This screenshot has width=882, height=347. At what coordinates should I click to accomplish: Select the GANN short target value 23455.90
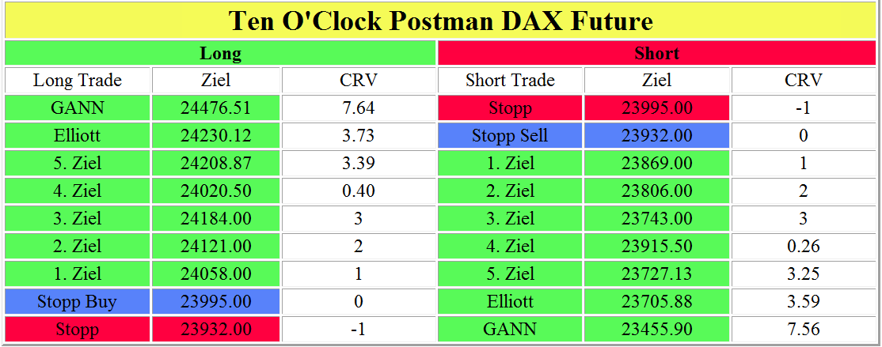[x=657, y=330]
